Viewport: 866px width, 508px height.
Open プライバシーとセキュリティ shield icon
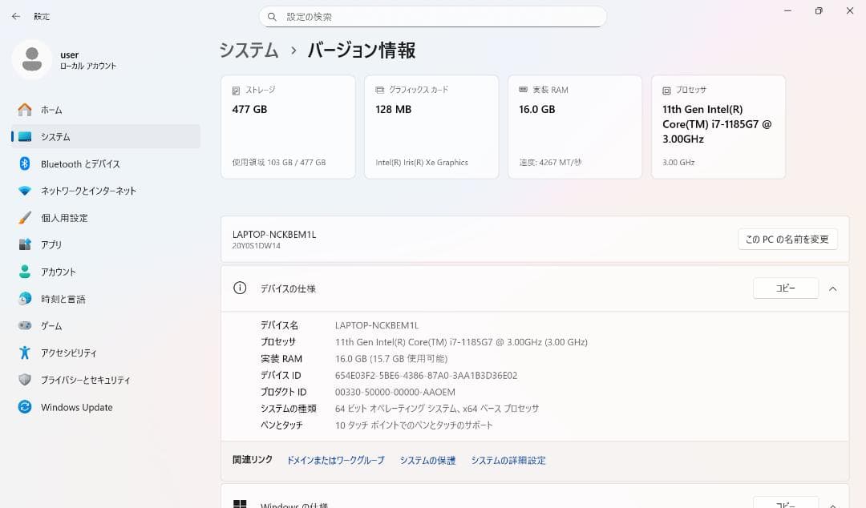click(23, 380)
